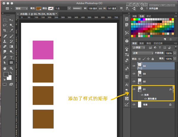Viewport: 178px width, 137px height.
Task: Toggle visibility of the 背景 layer
Action: 134,104
